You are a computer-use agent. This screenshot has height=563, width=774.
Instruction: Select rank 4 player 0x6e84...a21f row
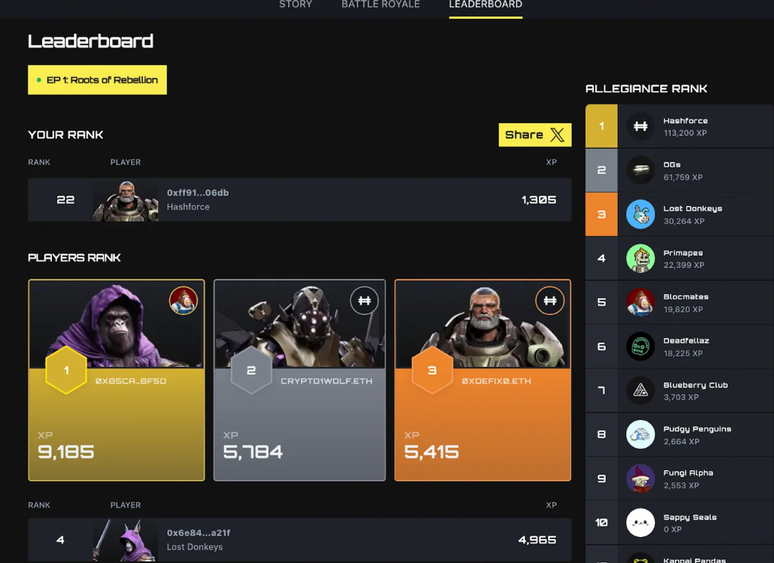(299, 540)
